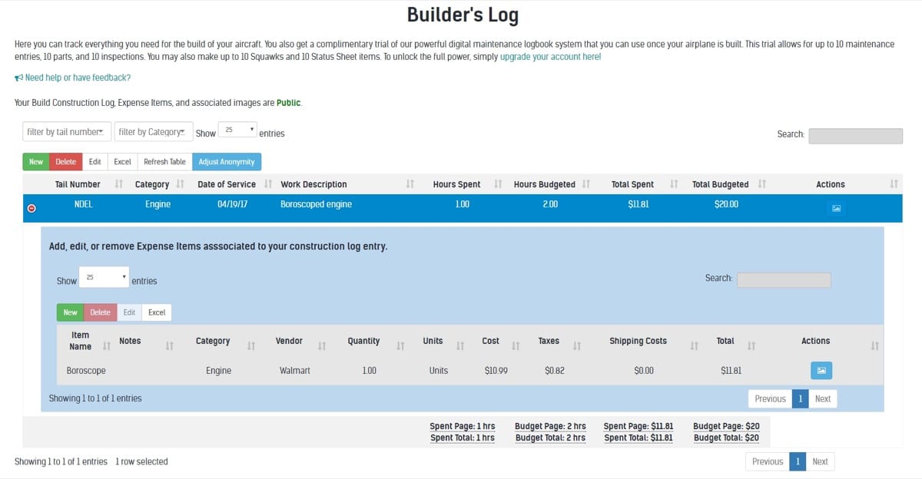Open top Show entries count dropdown
The width and height of the screenshot is (922, 479).
click(x=237, y=131)
